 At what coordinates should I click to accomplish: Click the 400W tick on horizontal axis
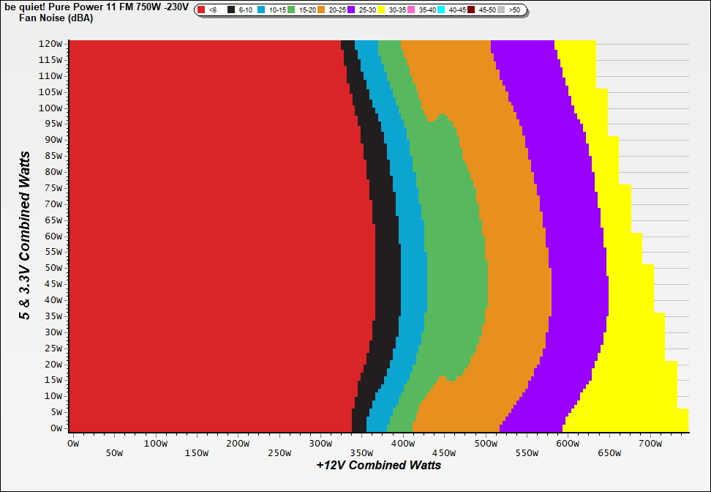coord(402,443)
